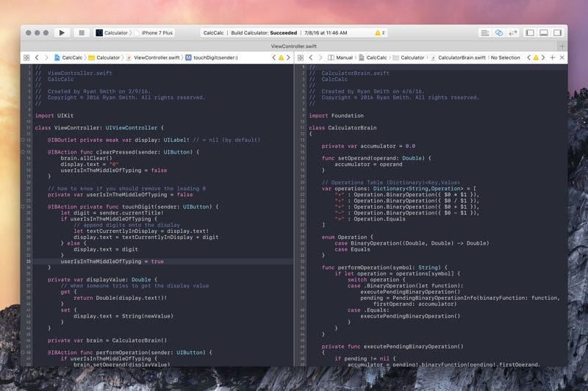Screen dimensions: 588x391
Task: Go back in left editor history
Action: tap(37, 58)
